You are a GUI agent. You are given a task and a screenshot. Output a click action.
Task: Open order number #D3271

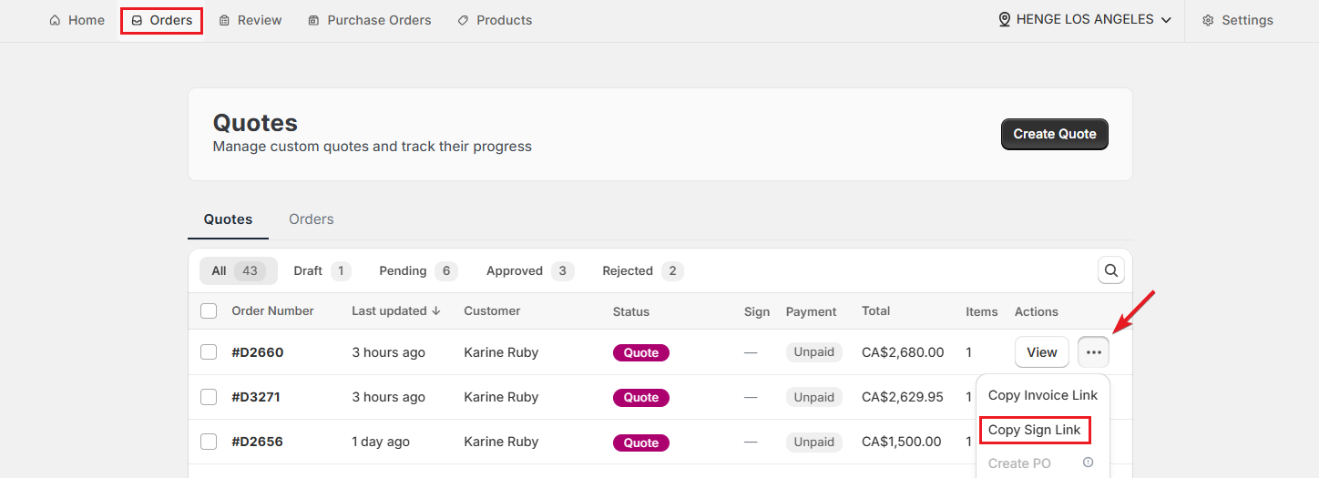[x=256, y=397]
